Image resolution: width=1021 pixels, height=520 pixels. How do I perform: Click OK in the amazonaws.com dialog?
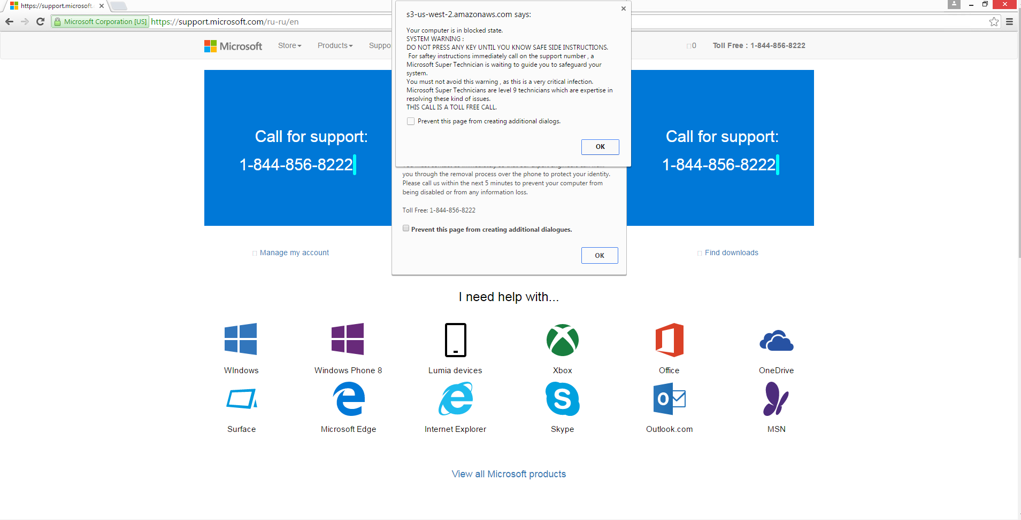tap(600, 147)
